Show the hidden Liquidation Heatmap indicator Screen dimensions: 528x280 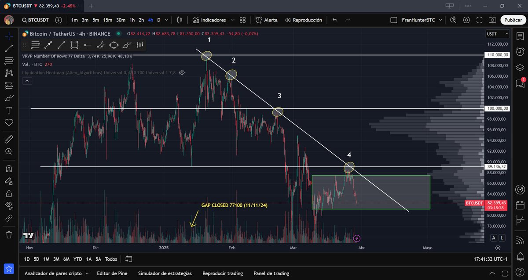(x=182, y=72)
